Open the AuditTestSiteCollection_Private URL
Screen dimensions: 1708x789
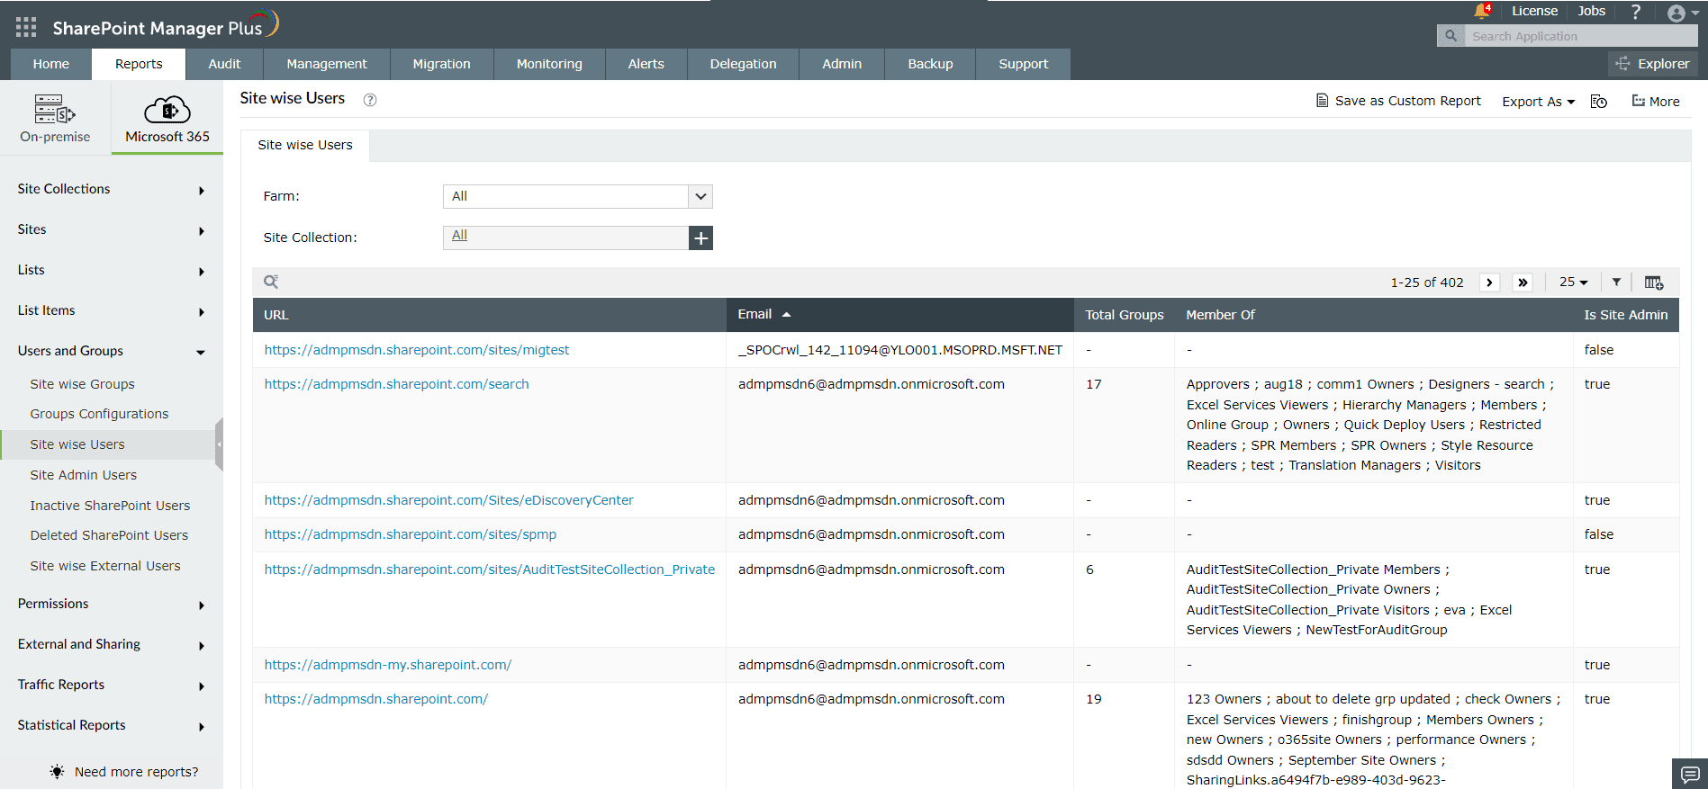click(490, 569)
